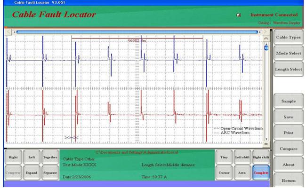The width and height of the screenshot is (306, 188).
Task: Select the Area mode button
Action: 242,173
